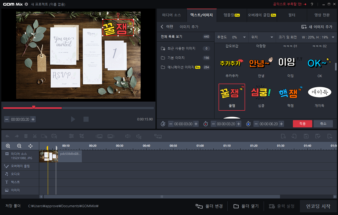Click the save project disk icon

306,136
